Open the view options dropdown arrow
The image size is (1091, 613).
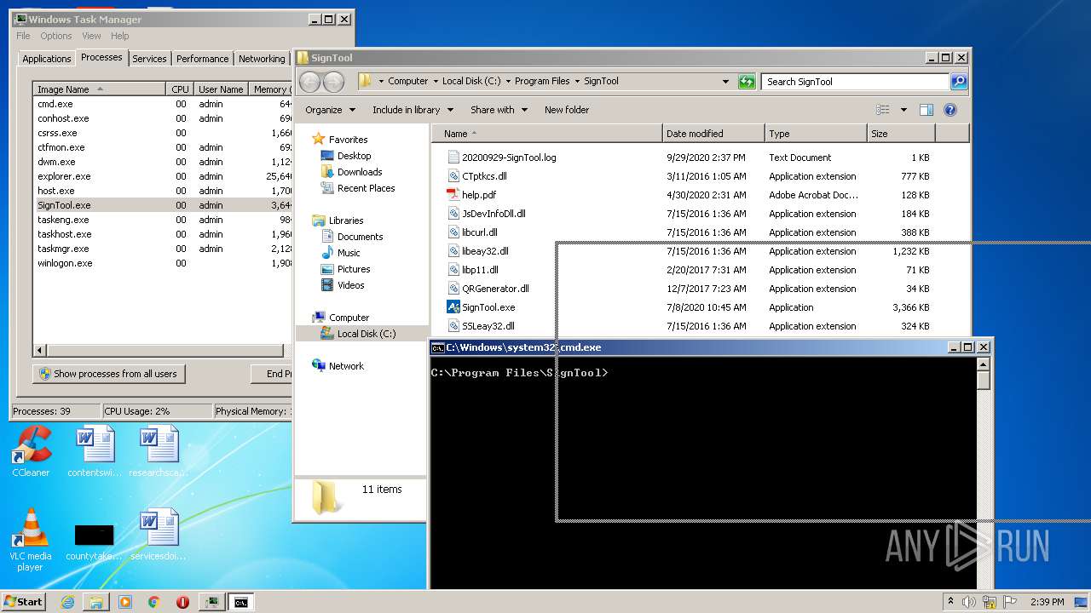tap(903, 110)
